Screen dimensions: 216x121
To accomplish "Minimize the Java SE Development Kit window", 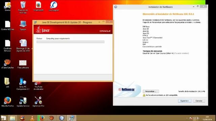I will [x=99, y=22].
